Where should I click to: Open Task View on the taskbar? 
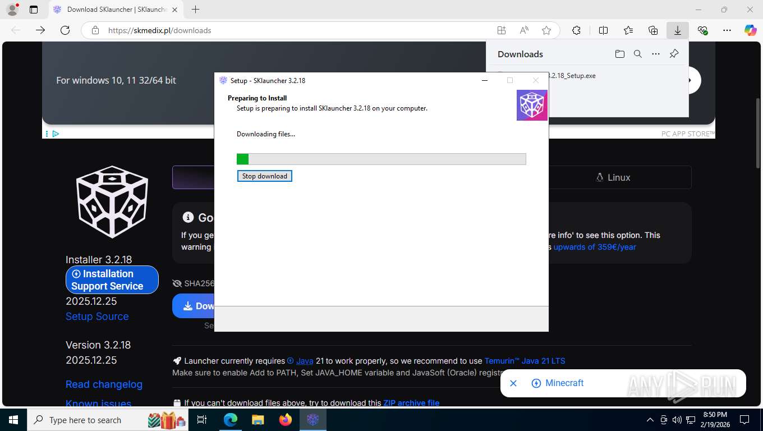point(202,420)
